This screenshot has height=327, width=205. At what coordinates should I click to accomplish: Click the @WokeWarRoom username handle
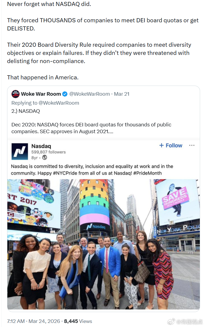90,94
